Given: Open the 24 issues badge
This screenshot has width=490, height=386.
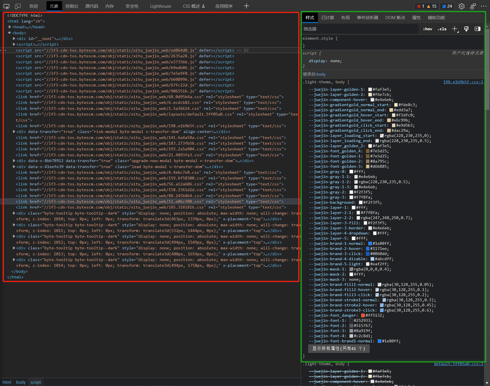Looking at the screenshot, I should point(447,6).
